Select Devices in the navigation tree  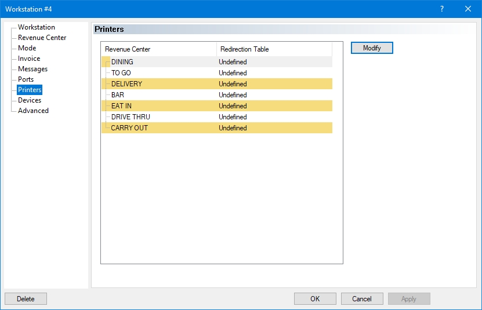pos(29,100)
